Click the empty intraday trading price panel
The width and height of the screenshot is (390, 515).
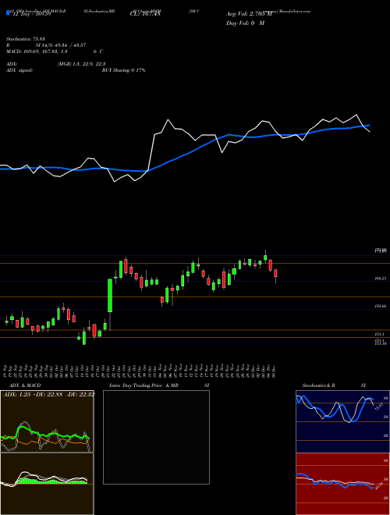pos(156,437)
